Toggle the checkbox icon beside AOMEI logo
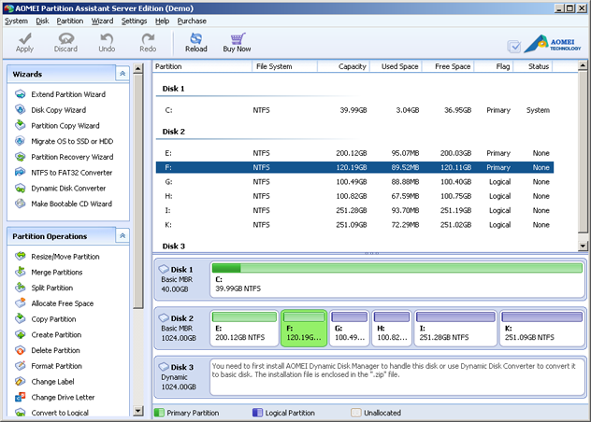The image size is (591, 422). tap(514, 47)
